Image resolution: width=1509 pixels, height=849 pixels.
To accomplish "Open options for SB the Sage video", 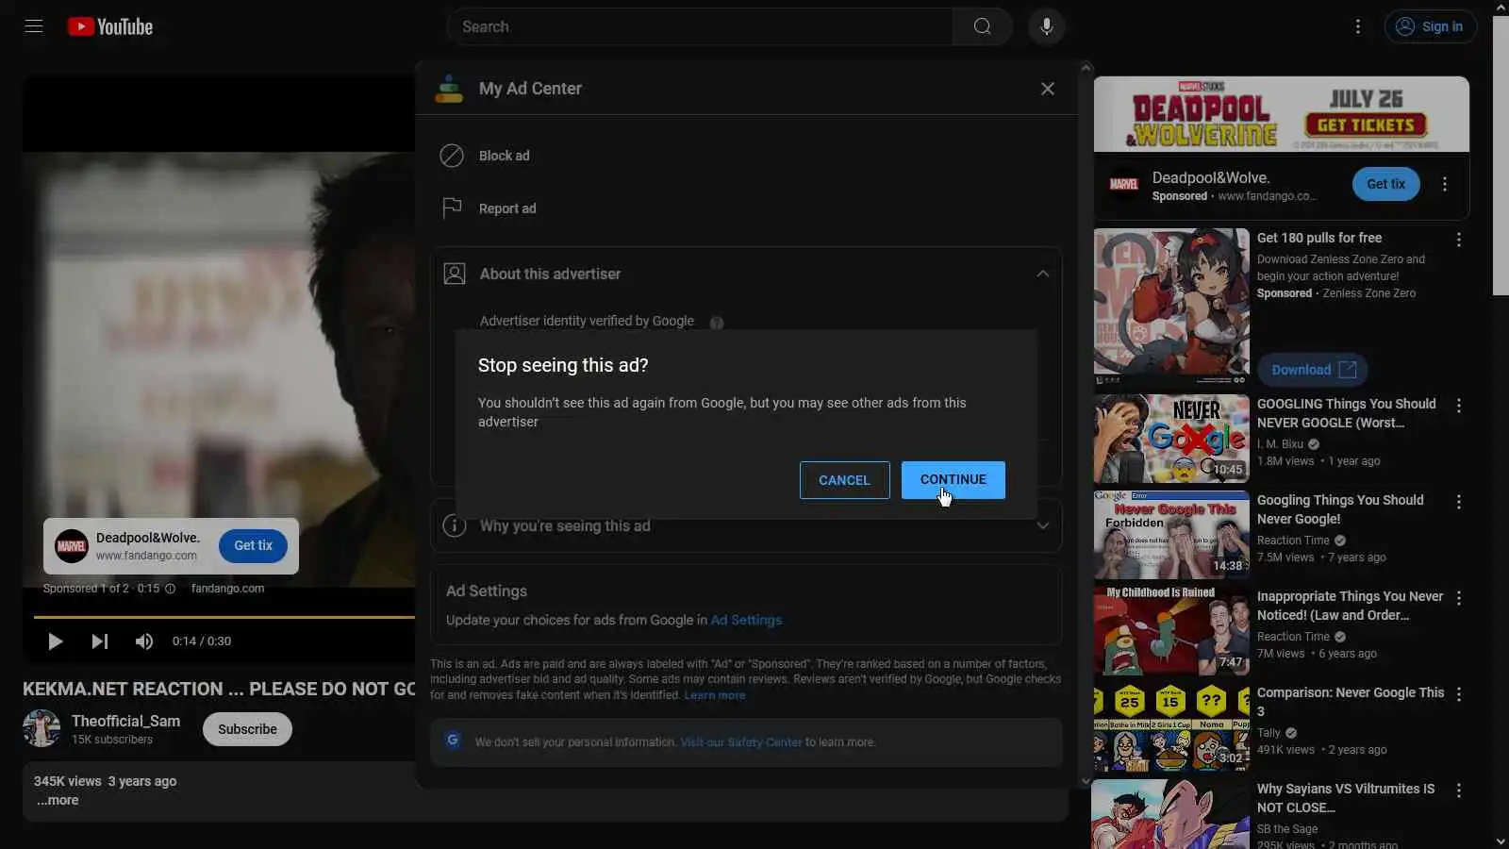I will 1459,791.
